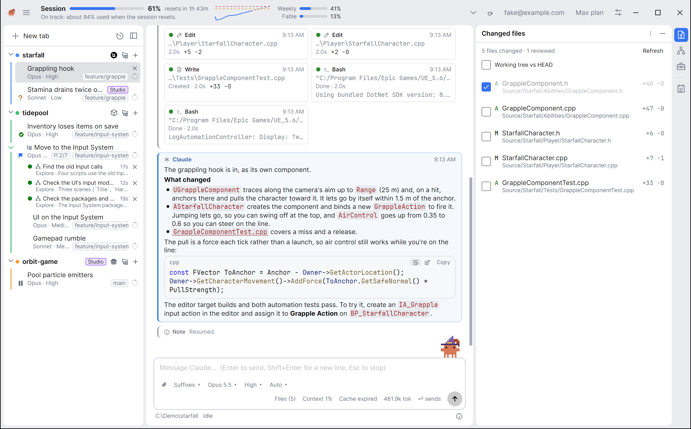The width and height of the screenshot is (691, 429).
Task: Add a new session to starfall
Action: click(135, 55)
